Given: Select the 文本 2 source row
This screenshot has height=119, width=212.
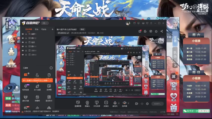Looking at the screenshot, I should click(x=37, y=51).
